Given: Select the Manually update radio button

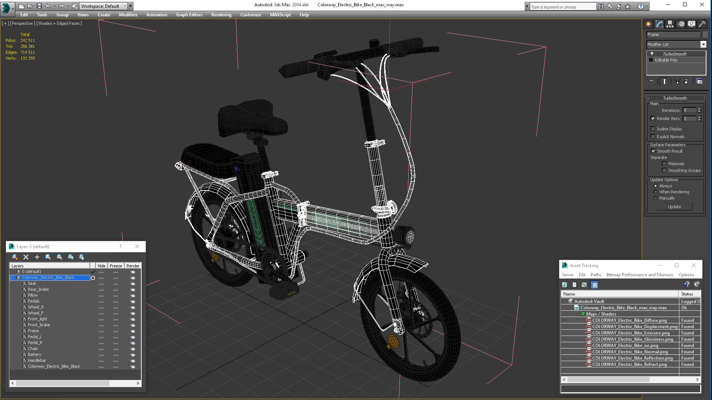Looking at the screenshot, I should click(x=655, y=198).
